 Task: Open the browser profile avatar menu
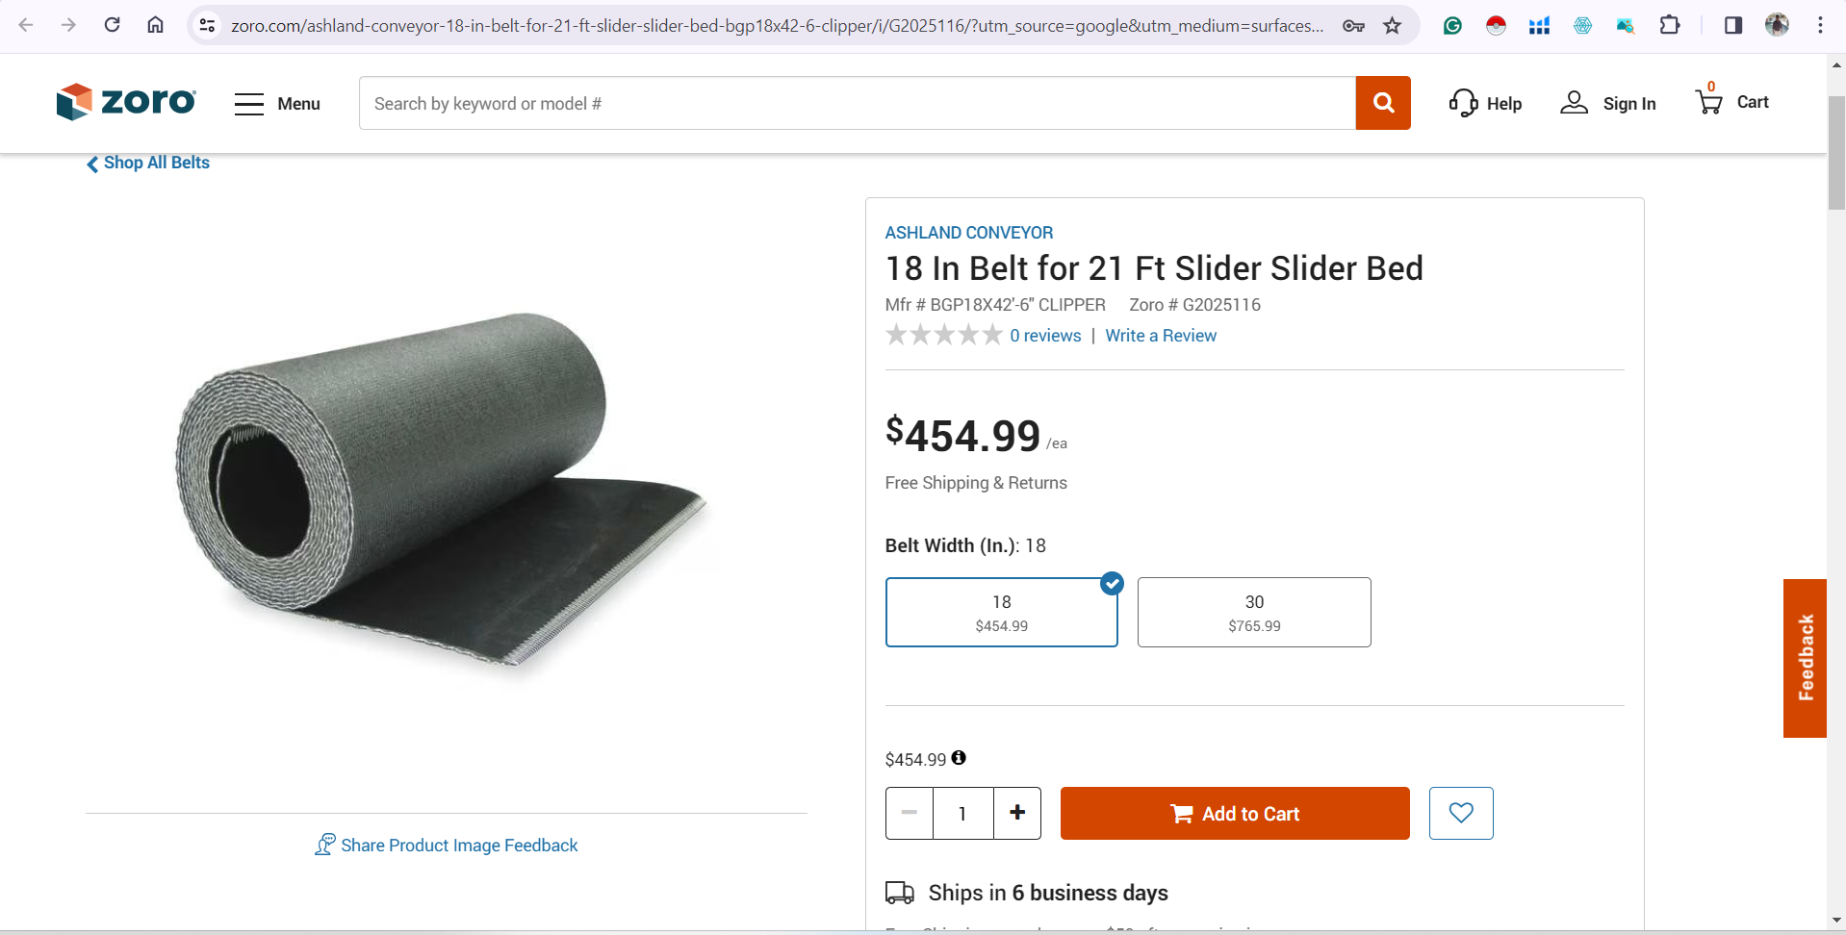[1778, 26]
